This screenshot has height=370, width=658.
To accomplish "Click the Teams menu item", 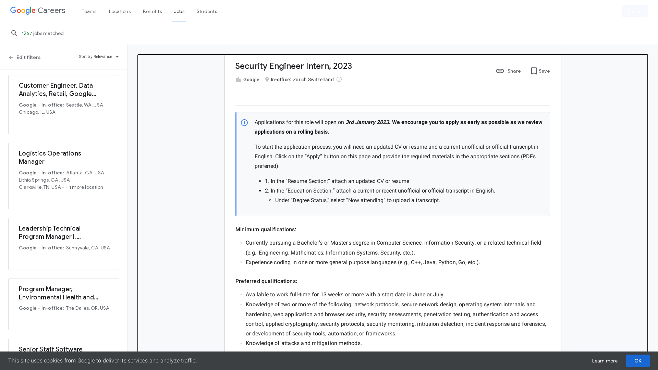I will pos(89,11).
